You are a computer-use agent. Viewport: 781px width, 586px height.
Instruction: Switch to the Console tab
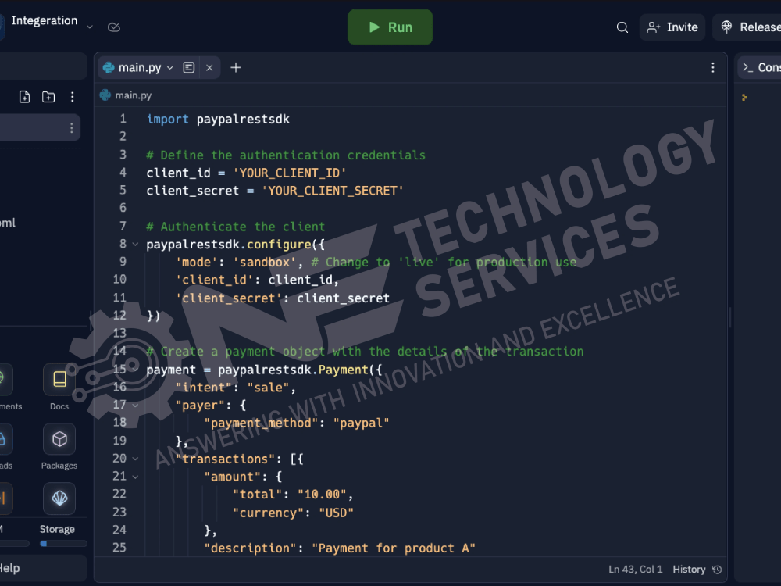pyautogui.click(x=767, y=67)
